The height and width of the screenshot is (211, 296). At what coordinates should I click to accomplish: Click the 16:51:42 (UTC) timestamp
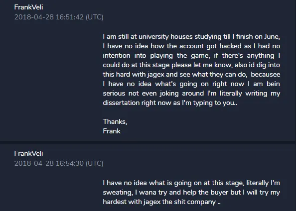tap(59, 17)
